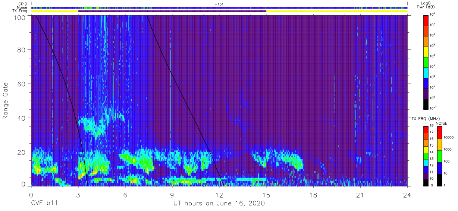The width and height of the screenshot is (458, 211).
Task: Click the '12' tick on UT hours axis
Action: click(219, 195)
